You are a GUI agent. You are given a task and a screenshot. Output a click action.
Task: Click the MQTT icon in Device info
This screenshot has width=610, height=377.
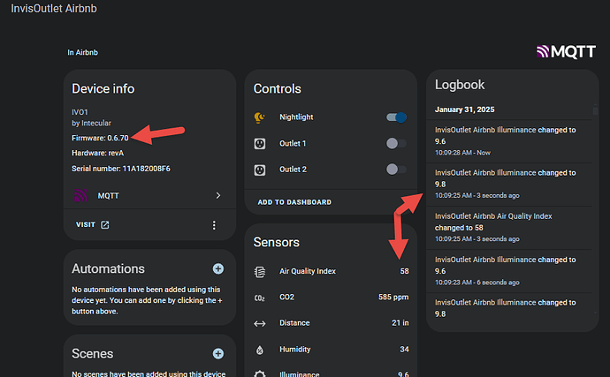click(x=80, y=195)
